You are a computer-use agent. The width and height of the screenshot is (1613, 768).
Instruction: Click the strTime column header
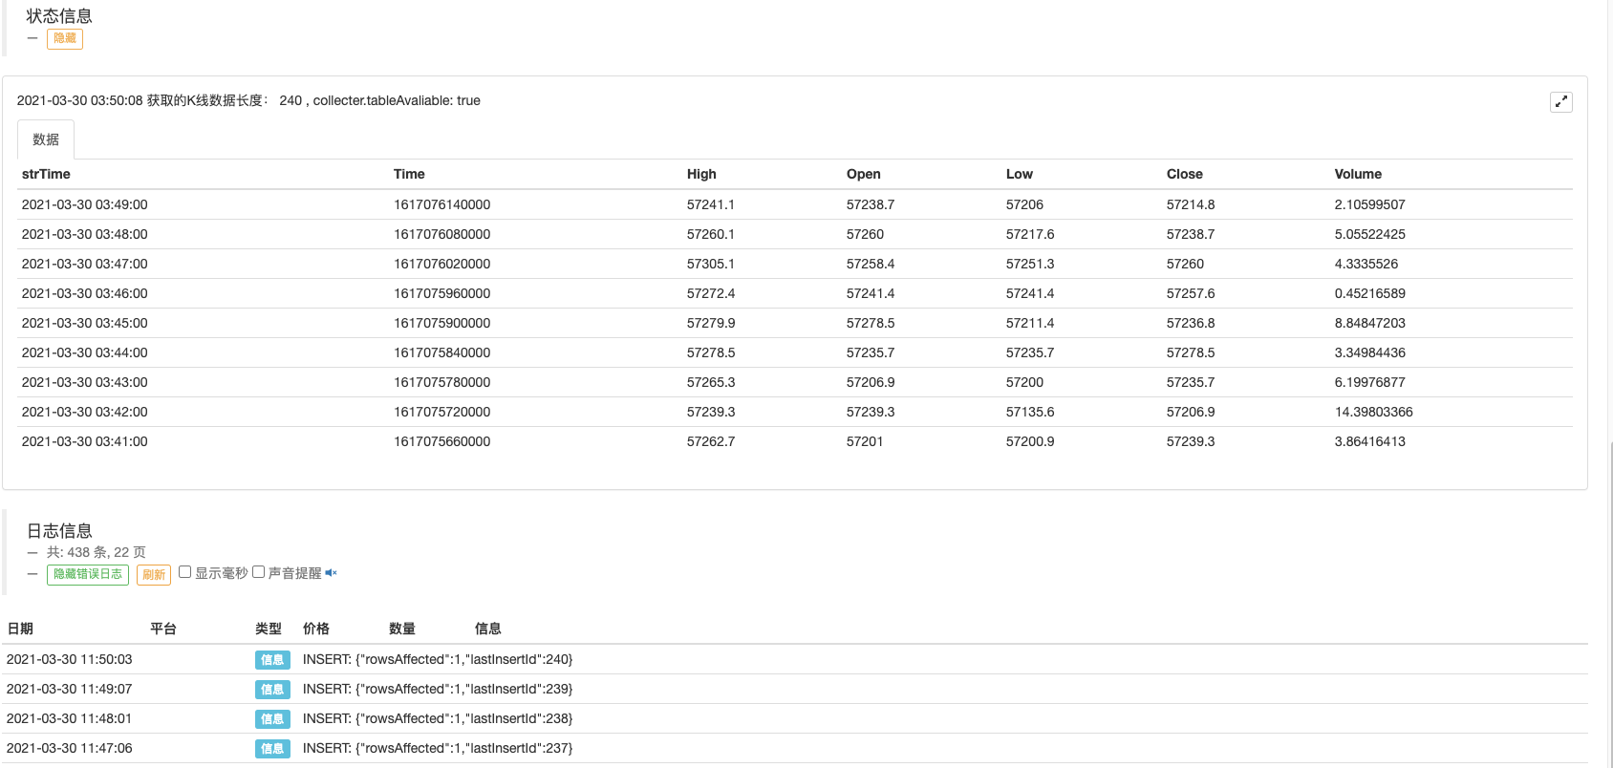coord(46,174)
